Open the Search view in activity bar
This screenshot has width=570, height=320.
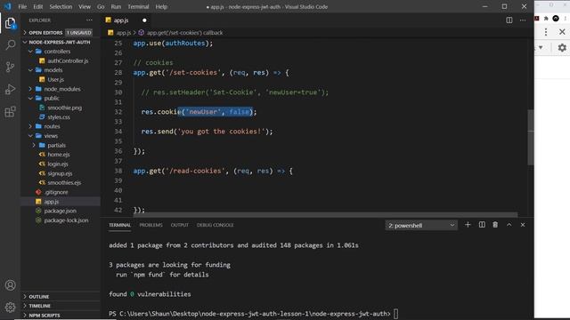[10, 45]
